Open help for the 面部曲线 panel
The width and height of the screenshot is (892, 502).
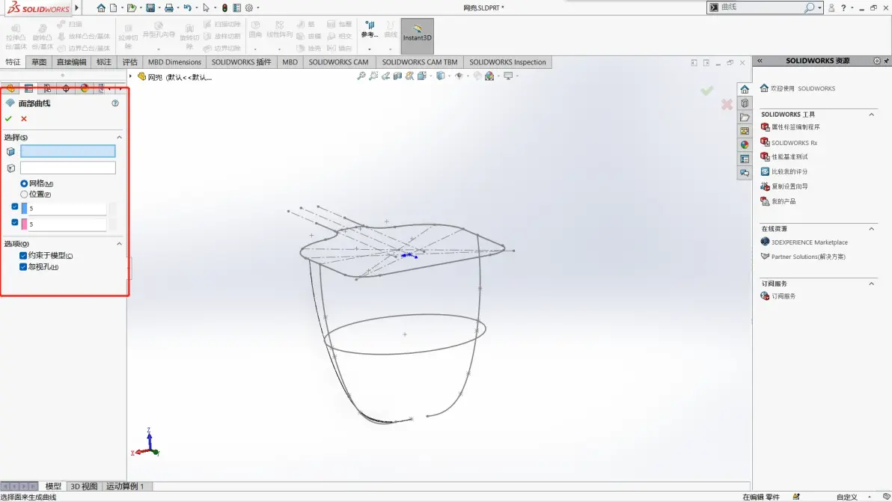point(115,103)
